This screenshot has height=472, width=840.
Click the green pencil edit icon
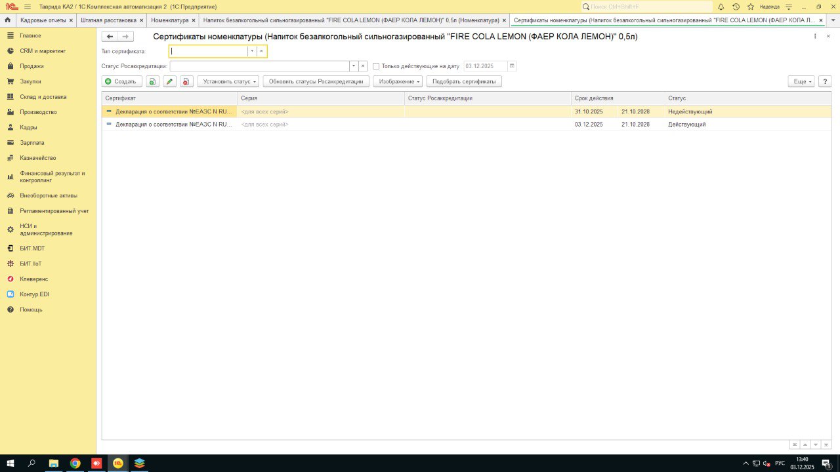tap(169, 81)
